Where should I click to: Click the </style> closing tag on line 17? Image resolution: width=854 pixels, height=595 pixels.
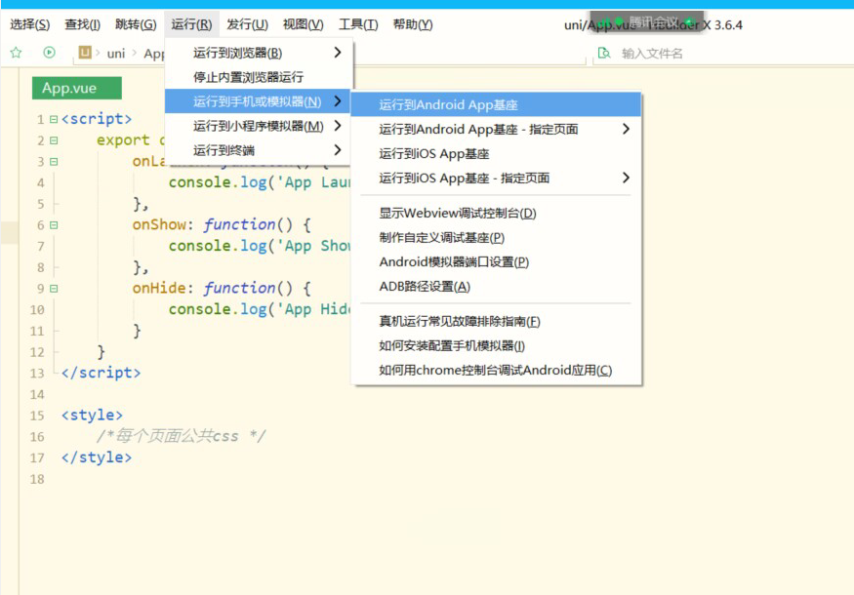click(x=97, y=457)
